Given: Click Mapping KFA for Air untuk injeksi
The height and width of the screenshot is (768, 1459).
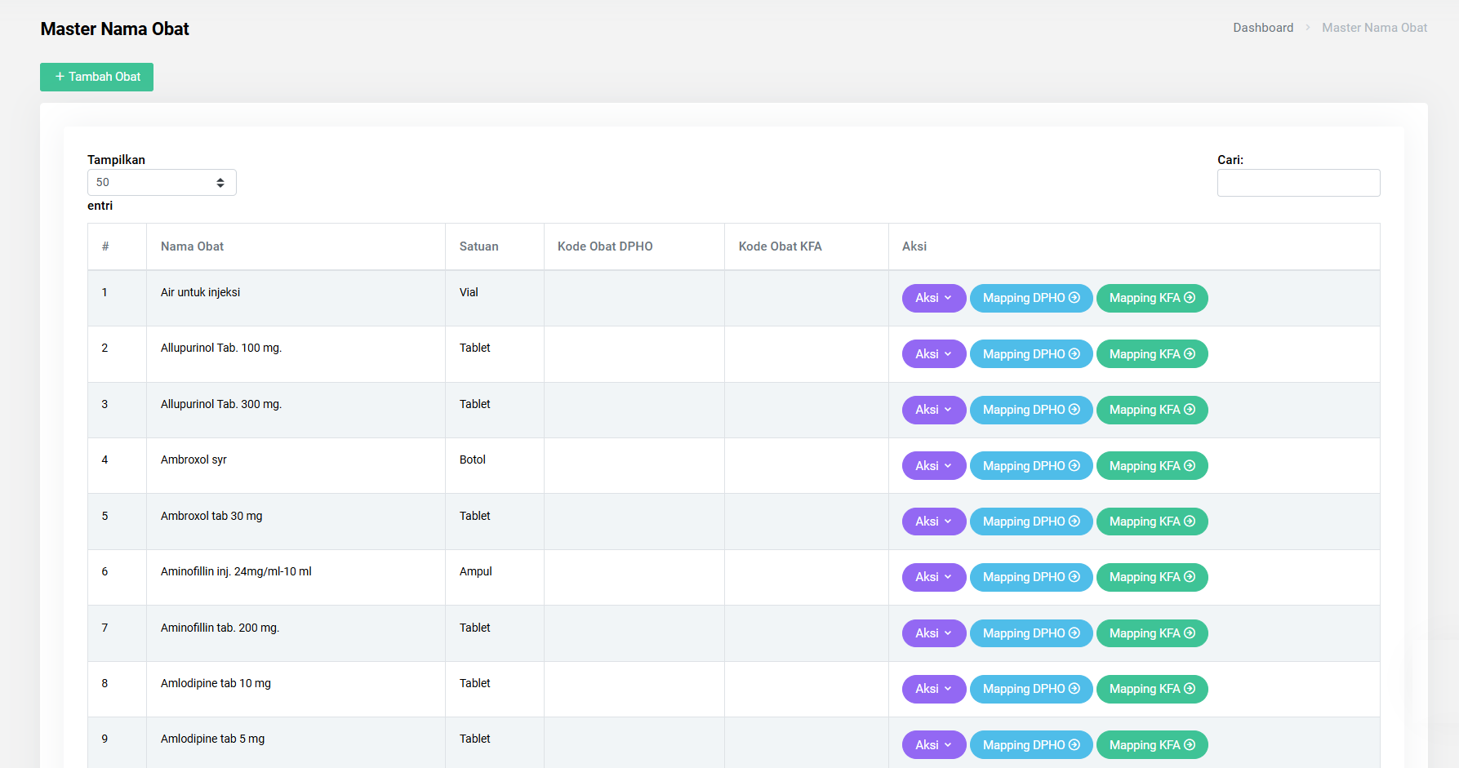Looking at the screenshot, I should tap(1152, 298).
